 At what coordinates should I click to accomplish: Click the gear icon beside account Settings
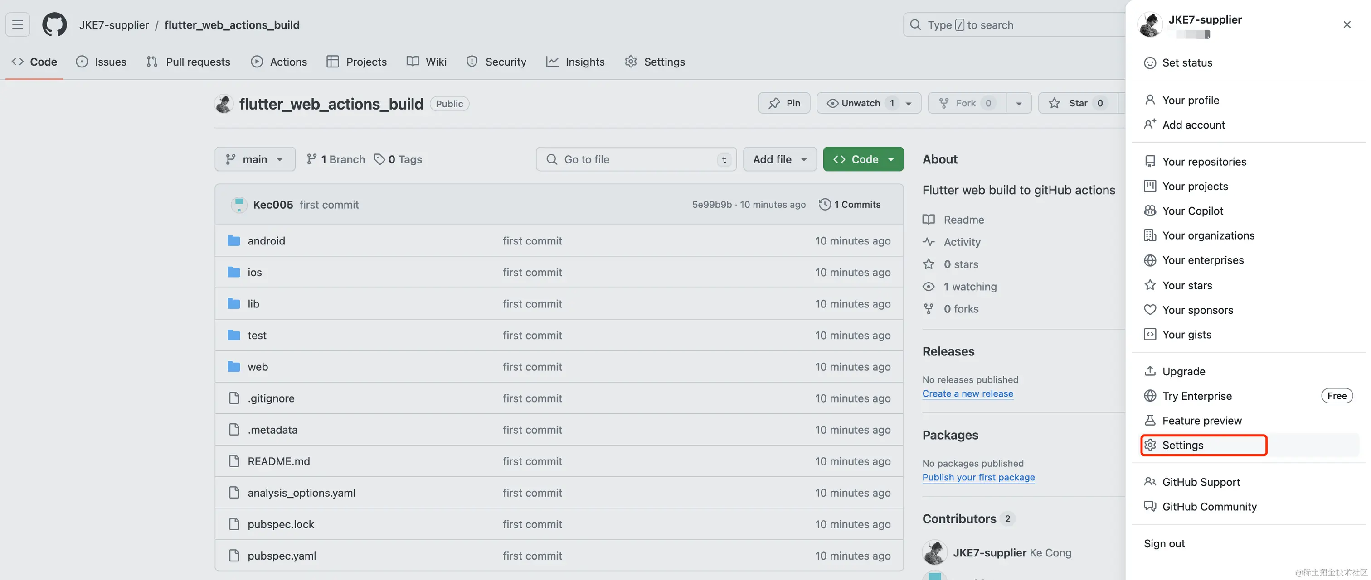coord(1150,445)
